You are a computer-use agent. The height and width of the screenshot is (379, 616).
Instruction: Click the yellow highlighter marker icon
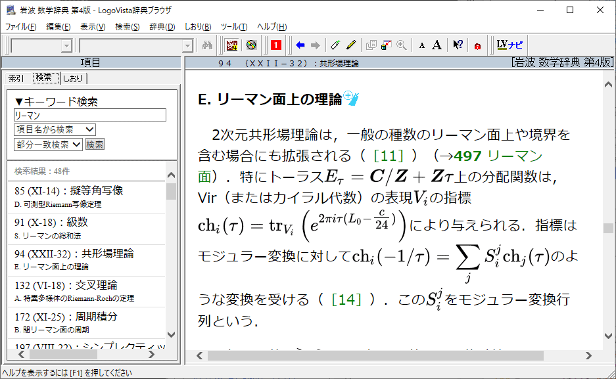(351, 45)
